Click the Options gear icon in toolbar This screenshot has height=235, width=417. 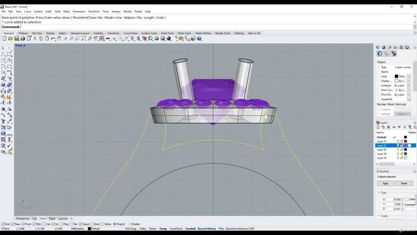click(181, 39)
